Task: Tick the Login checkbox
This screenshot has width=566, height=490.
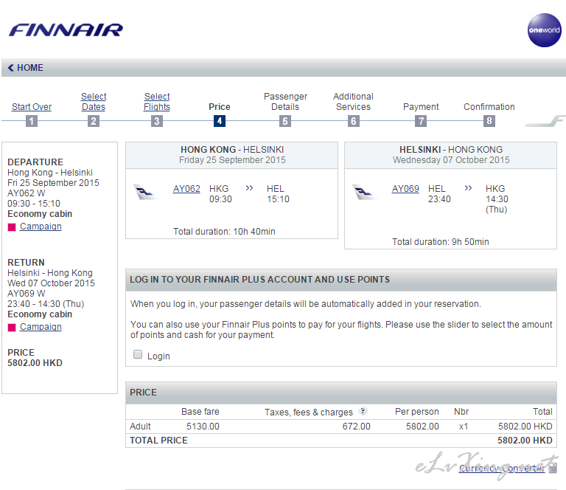Action: tap(138, 355)
